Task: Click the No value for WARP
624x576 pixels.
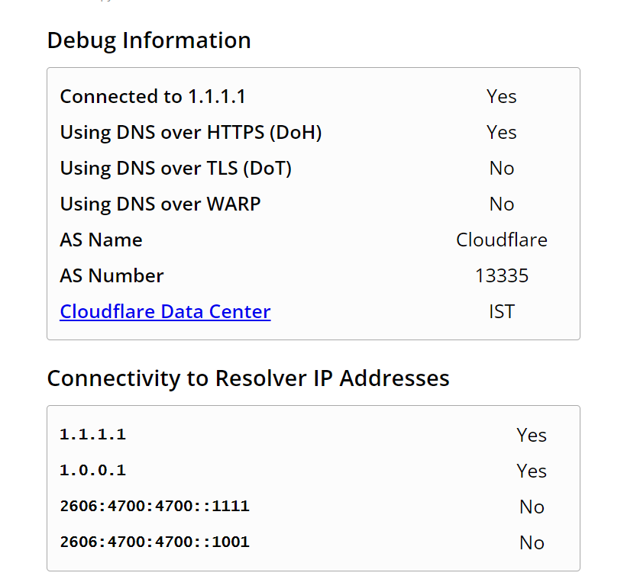Action: (x=502, y=204)
